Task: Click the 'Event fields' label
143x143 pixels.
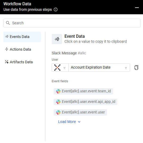Action: click(60, 81)
